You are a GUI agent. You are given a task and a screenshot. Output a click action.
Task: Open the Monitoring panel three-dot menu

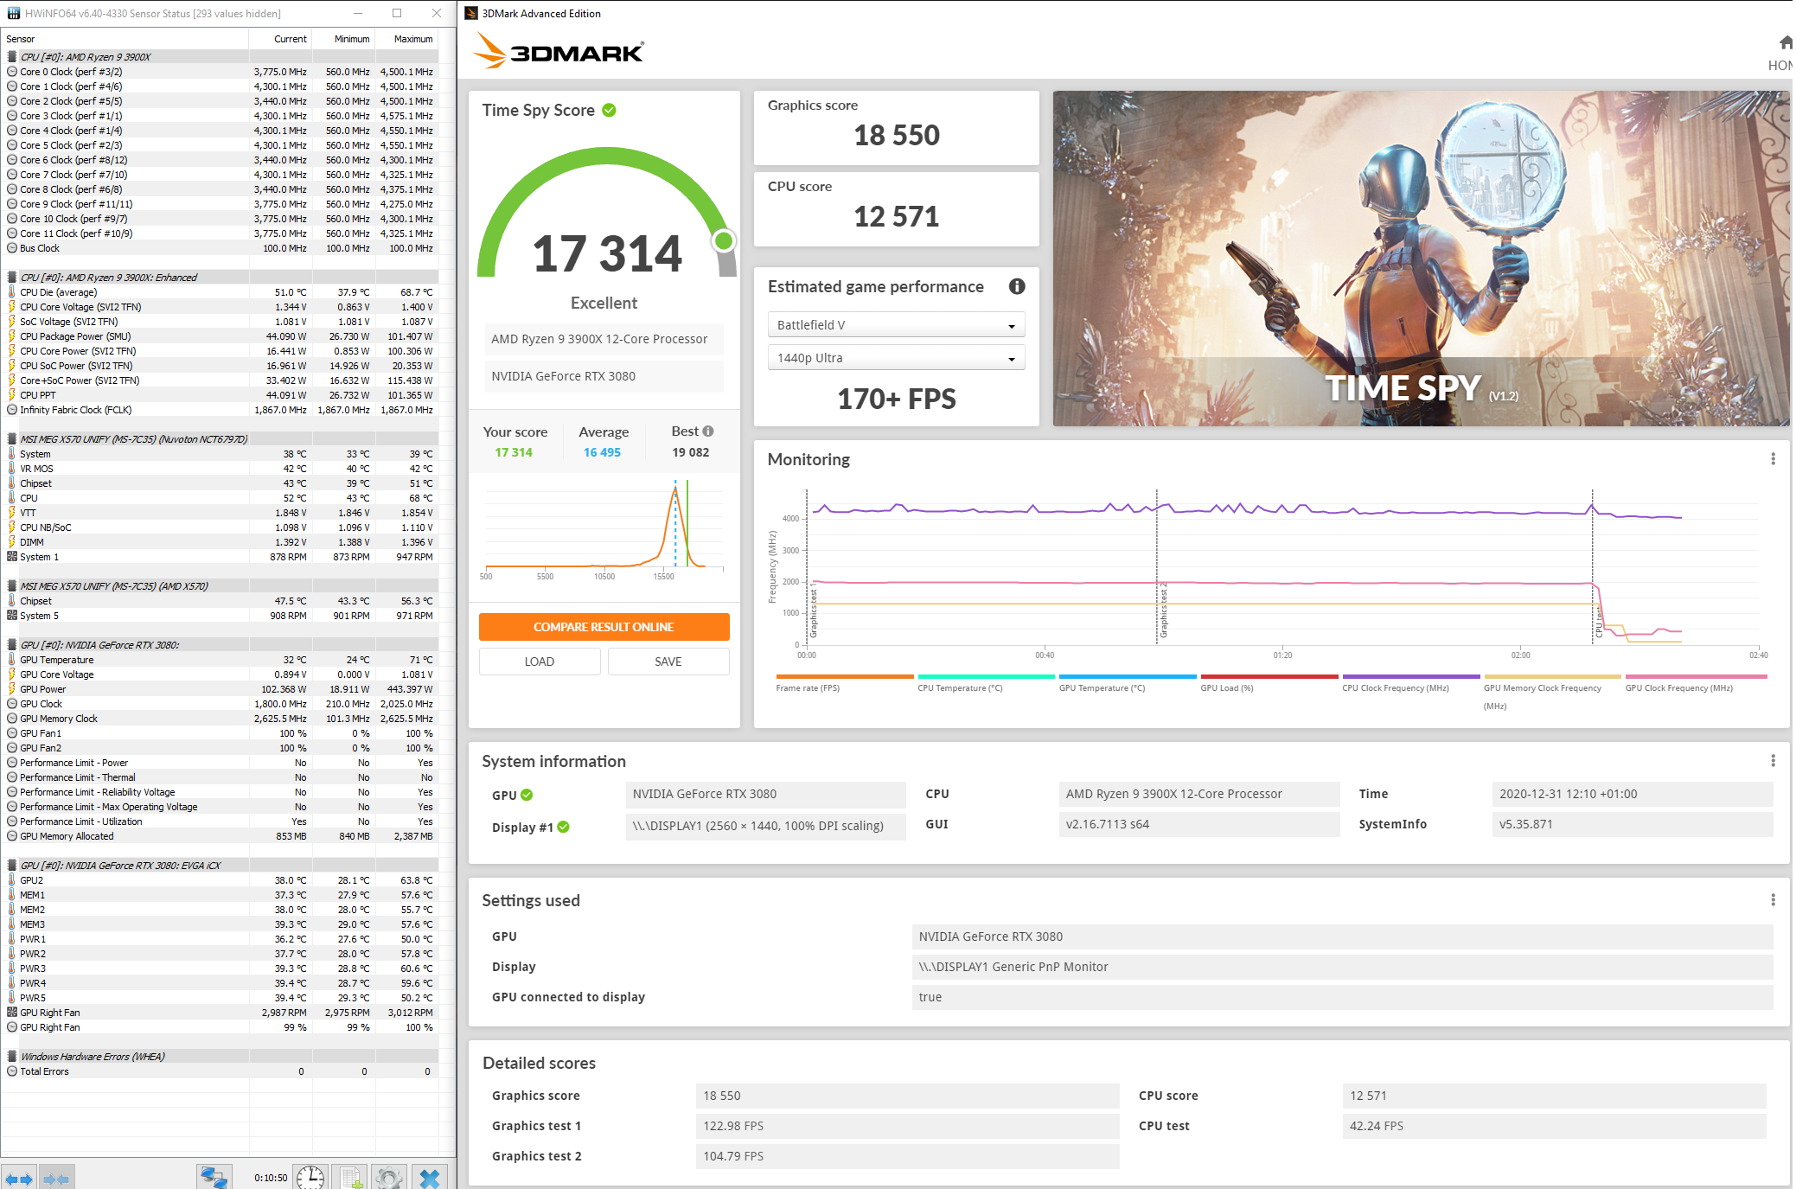pos(1773,459)
